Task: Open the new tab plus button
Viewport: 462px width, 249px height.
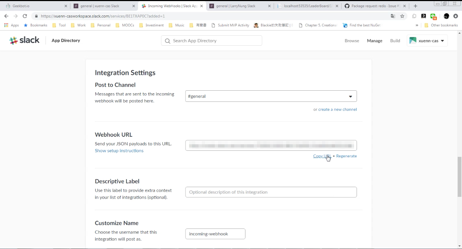Action: pyautogui.click(x=415, y=6)
